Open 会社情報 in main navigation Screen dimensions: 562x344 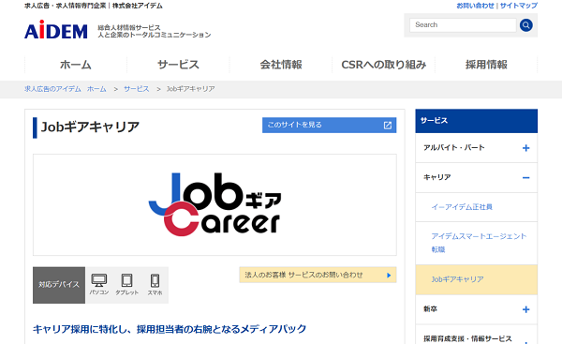pyautogui.click(x=281, y=65)
